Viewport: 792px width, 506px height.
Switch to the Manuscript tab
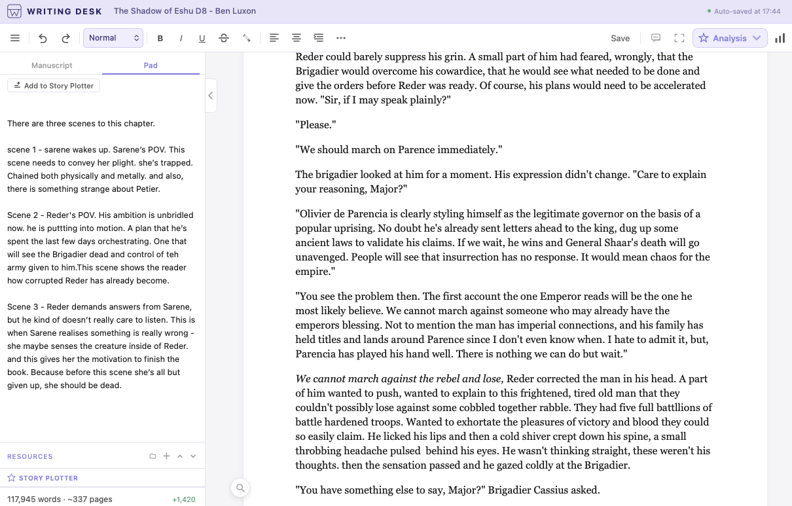(x=52, y=65)
